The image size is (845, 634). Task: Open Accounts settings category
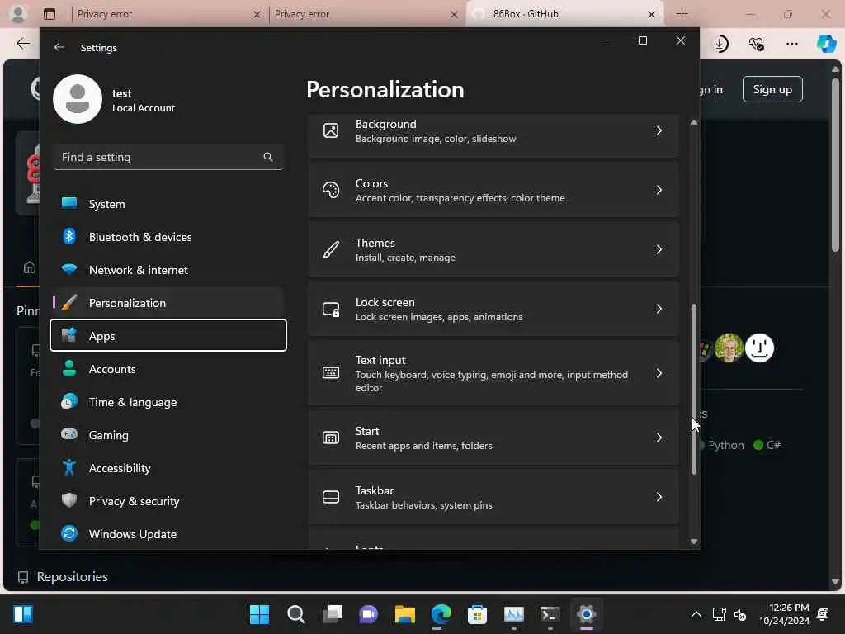click(168, 369)
